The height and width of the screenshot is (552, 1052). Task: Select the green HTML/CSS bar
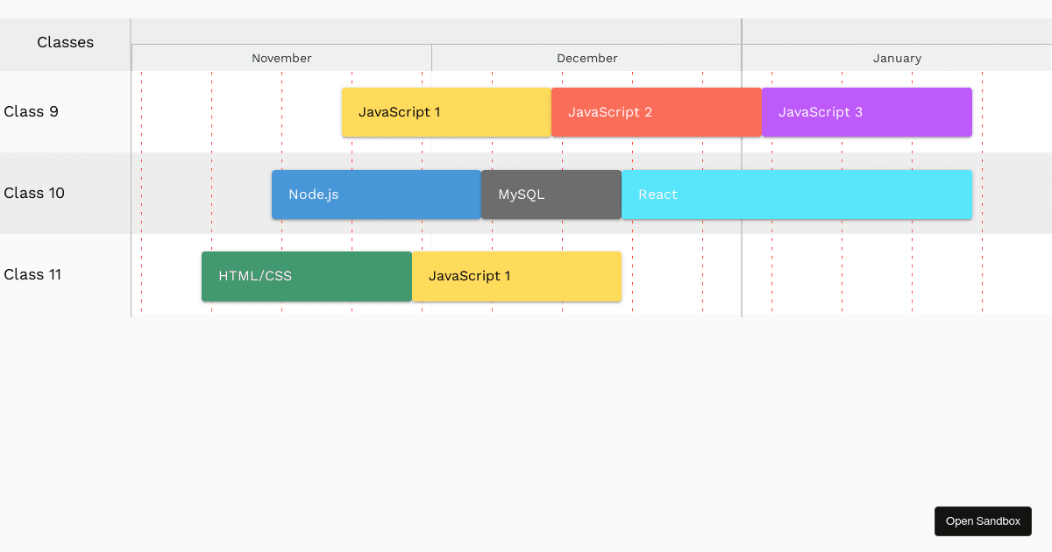coord(305,275)
